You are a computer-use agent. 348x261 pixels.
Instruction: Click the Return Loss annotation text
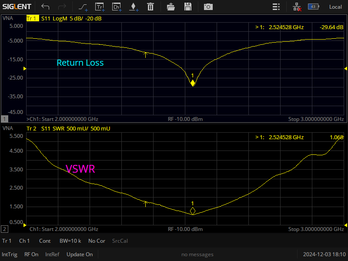[80, 63]
